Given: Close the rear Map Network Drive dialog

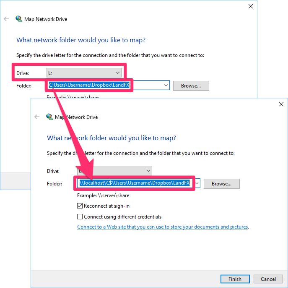Looking at the screenshot, I should pos(251,6).
